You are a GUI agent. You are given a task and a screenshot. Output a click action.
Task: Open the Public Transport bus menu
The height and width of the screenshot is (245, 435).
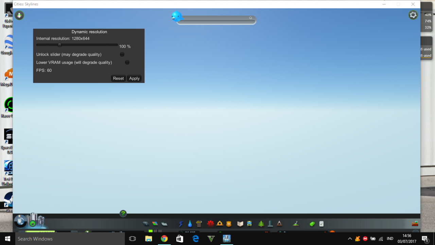[x=249, y=224]
